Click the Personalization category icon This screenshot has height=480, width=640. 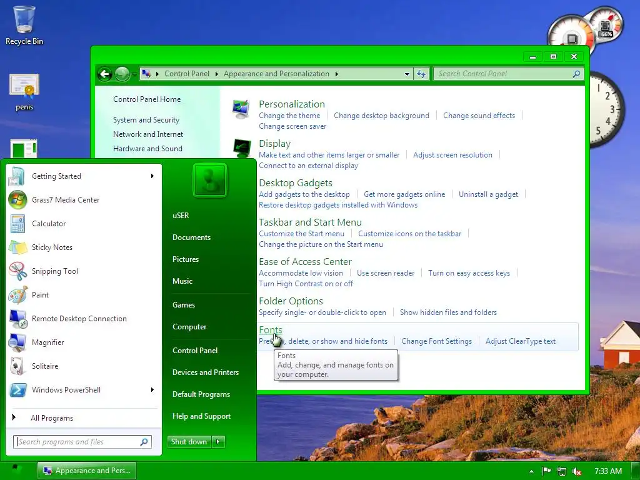pos(241,109)
